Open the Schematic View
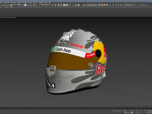The image size is (152, 114). tap(70, 5)
